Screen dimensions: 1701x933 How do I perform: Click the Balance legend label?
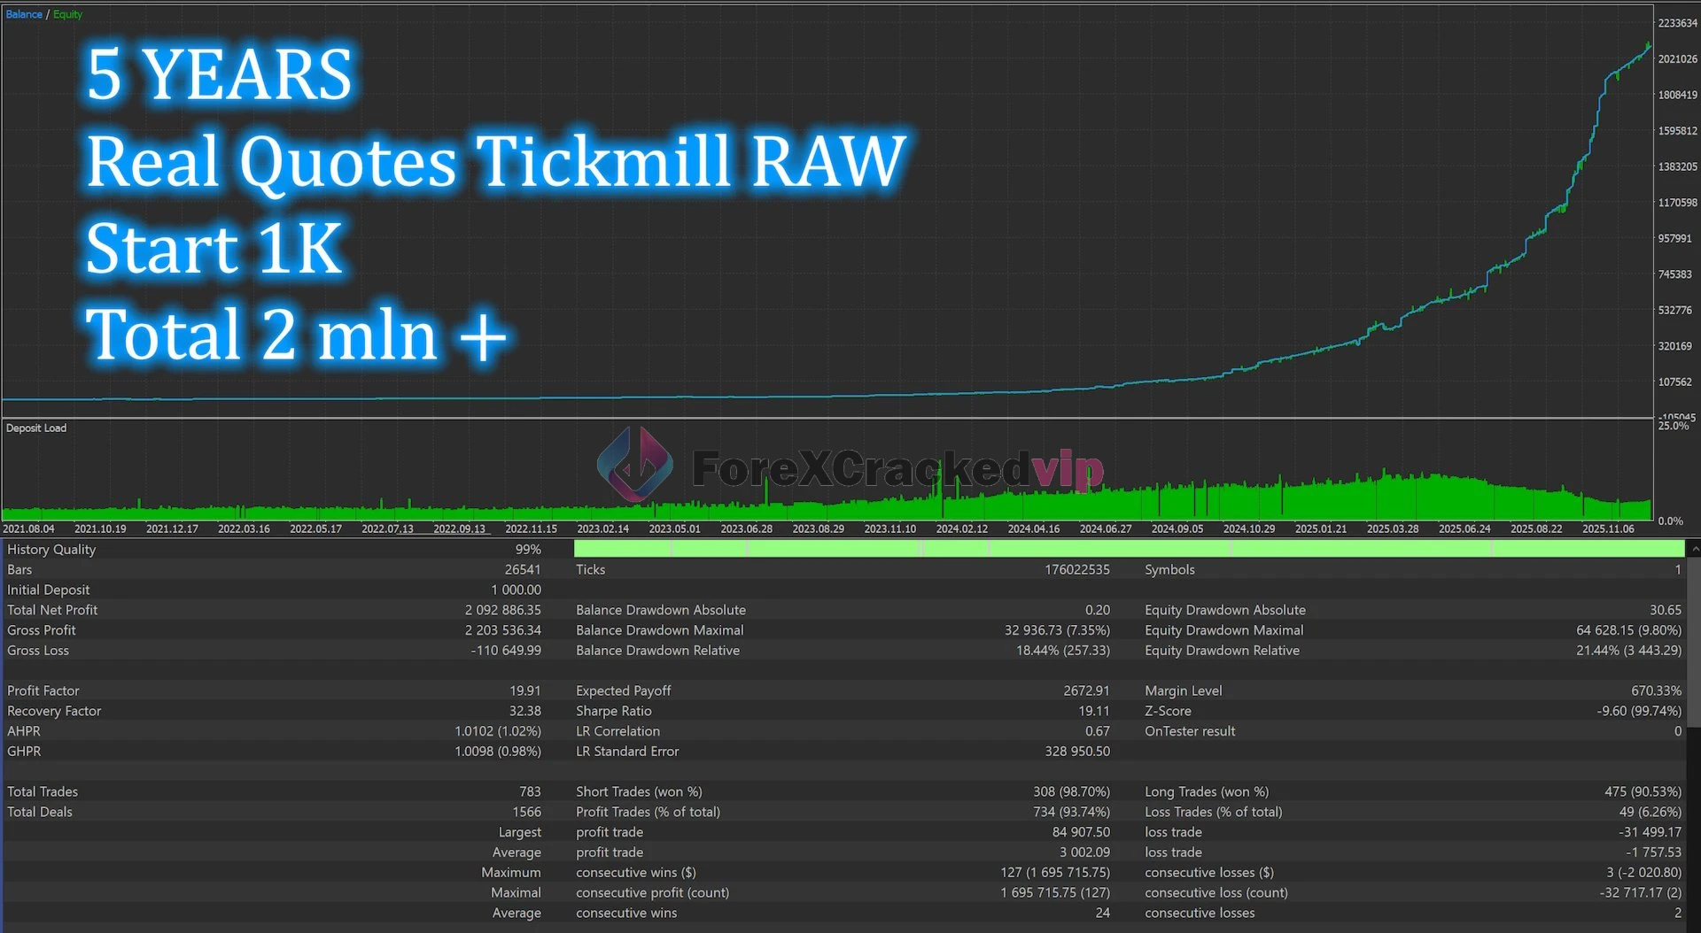[24, 14]
